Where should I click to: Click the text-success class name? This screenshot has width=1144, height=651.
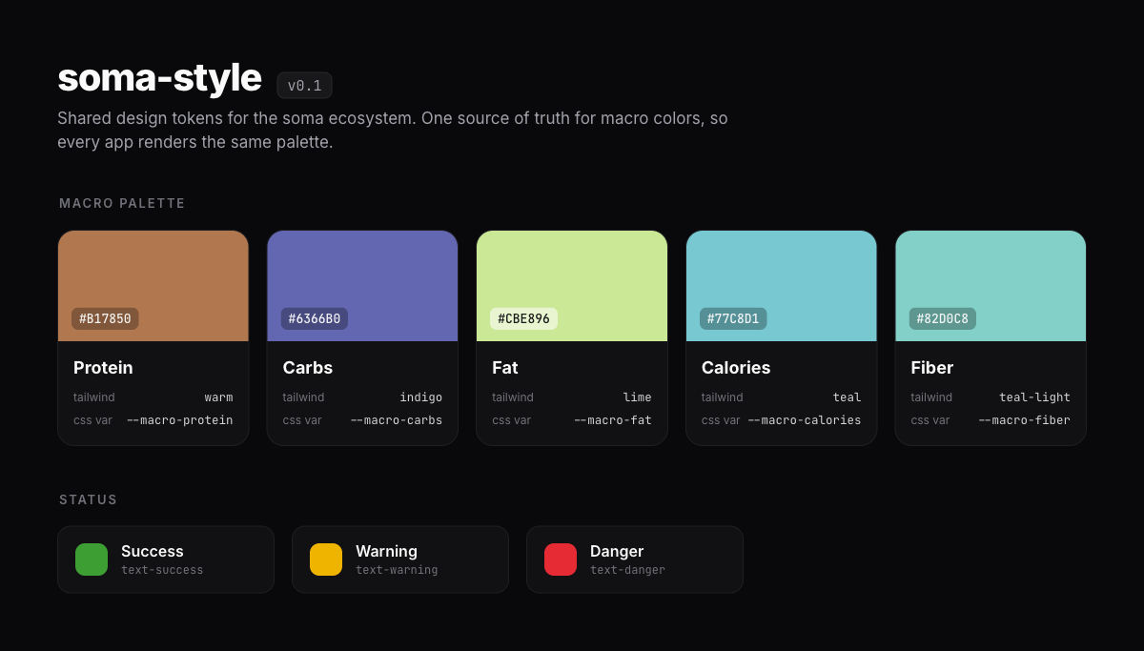coord(162,570)
